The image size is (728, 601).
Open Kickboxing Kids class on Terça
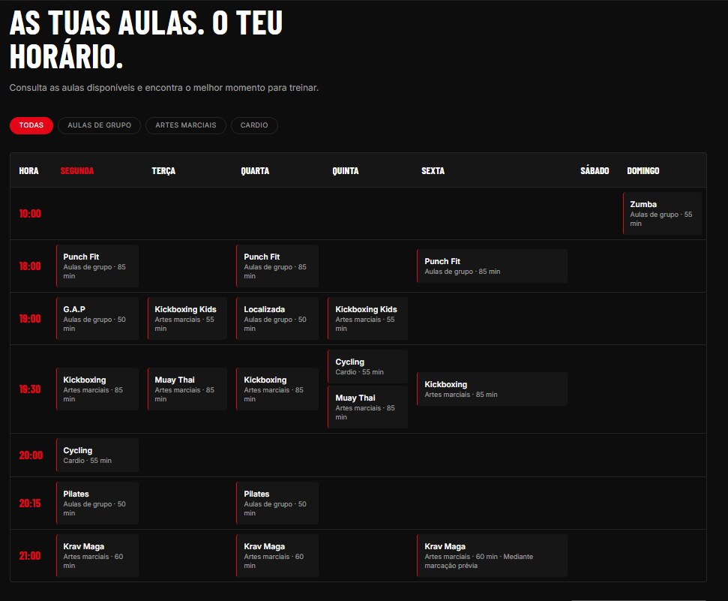187,318
